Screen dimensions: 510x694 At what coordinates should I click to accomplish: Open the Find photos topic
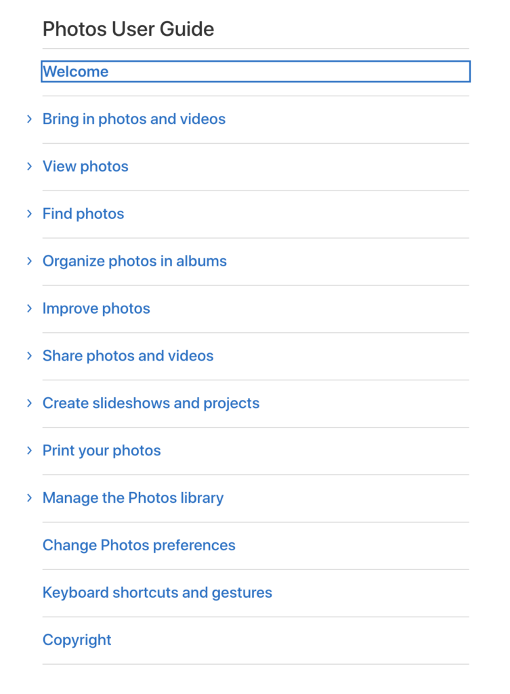[83, 213]
